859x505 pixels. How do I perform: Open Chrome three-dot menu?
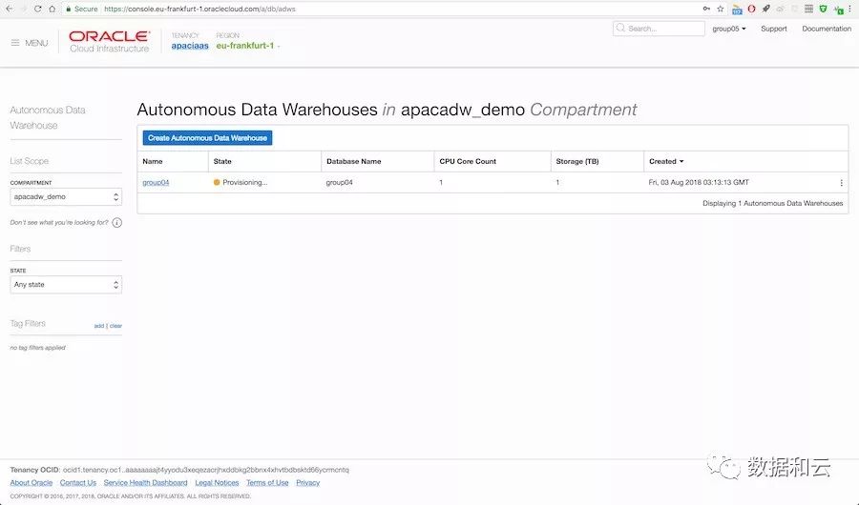tap(849, 9)
